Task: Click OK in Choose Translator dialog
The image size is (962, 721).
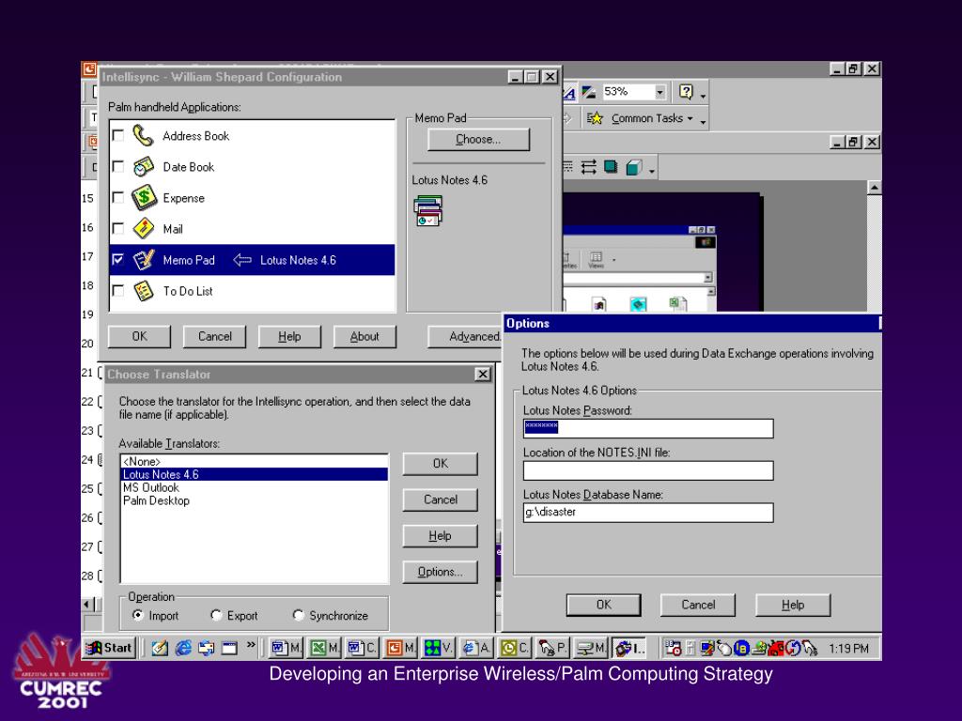Action: 440,464
